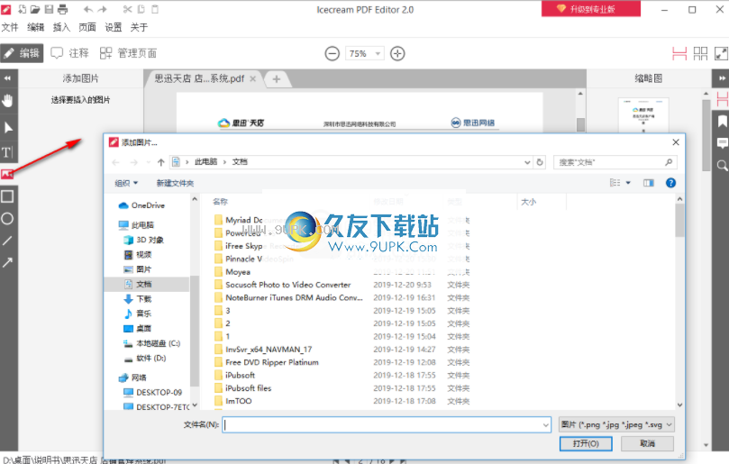The height and width of the screenshot is (464, 729).
Task: Open the view options dropdown arrow
Action: click(628, 183)
